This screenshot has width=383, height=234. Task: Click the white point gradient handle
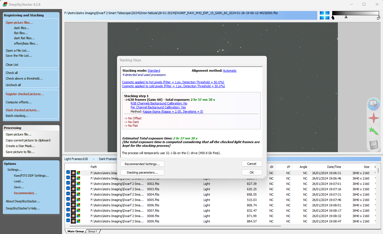tap(378, 18)
